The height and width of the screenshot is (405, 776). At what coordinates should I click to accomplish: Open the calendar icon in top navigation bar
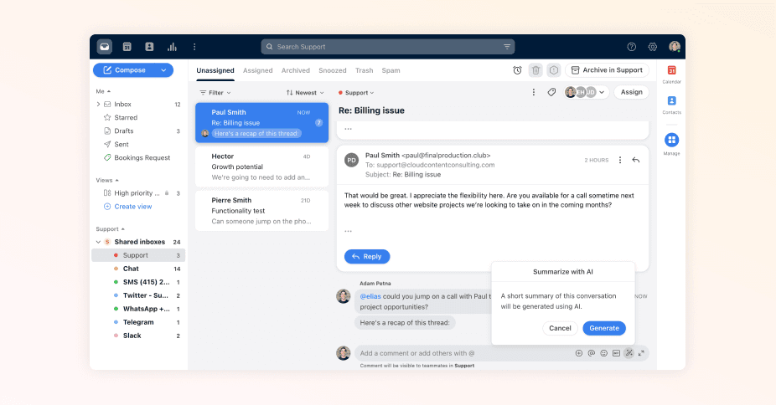pyautogui.click(x=127, y=46)
